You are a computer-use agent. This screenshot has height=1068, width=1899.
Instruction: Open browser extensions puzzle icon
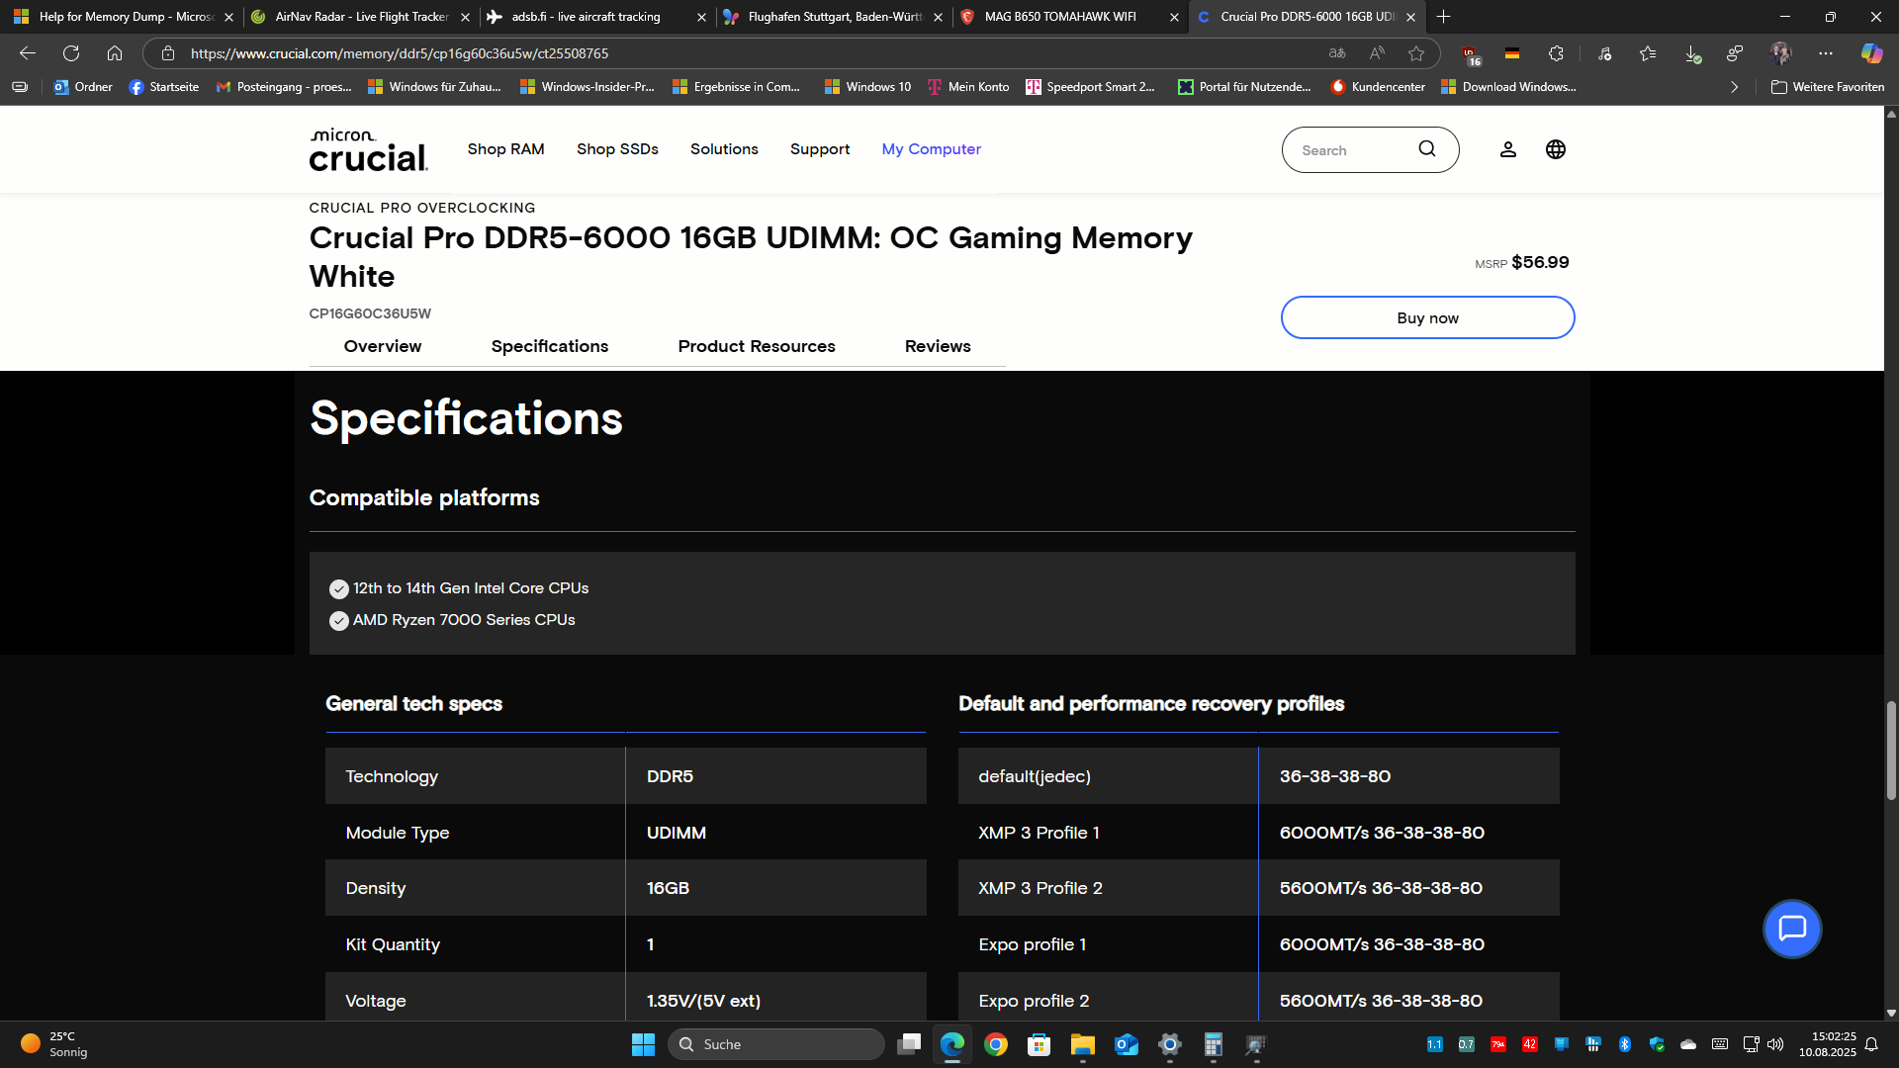(1556, 53)
